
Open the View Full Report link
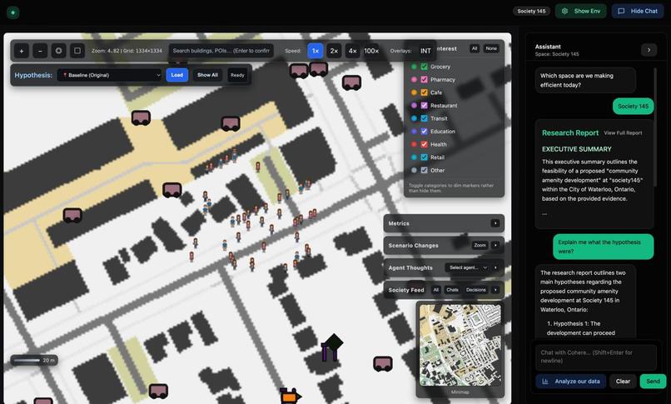tap(623, 133)
